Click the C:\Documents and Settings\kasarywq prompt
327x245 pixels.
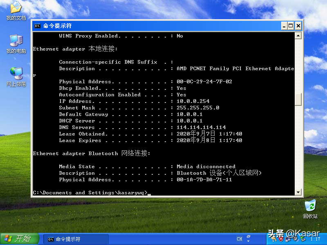(x=90, y=192)
